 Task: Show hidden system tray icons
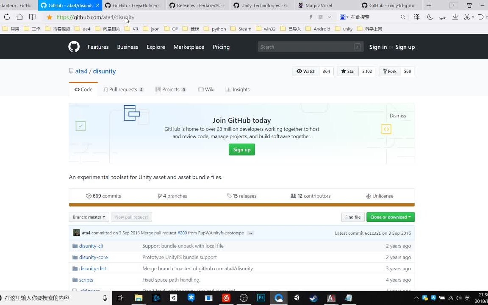(x=416, y=298)
